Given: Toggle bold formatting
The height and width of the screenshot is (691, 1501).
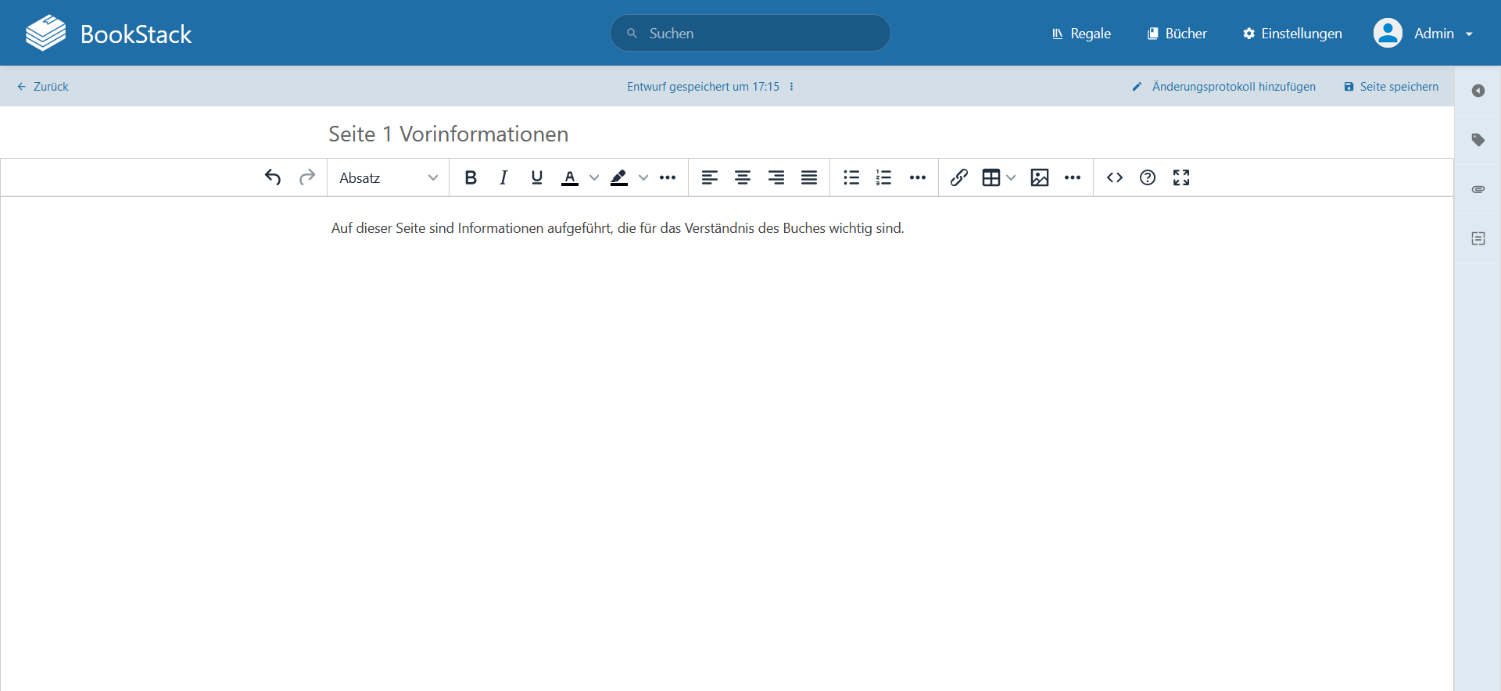Looking at the screenshot, I should (x=471, y=177).
